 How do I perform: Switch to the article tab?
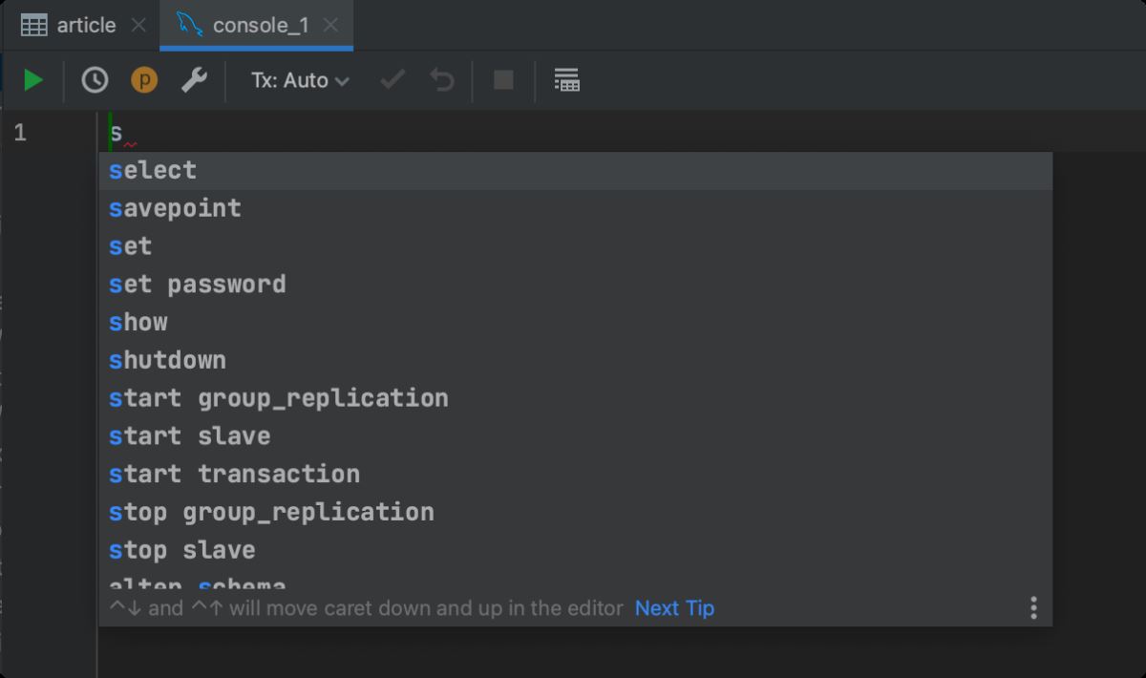86,25
